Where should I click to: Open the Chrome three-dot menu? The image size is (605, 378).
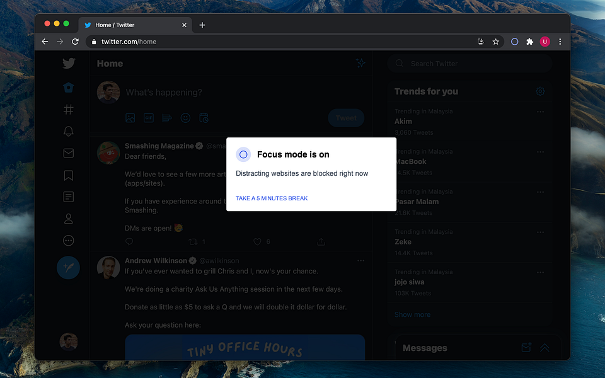[560, 42]
